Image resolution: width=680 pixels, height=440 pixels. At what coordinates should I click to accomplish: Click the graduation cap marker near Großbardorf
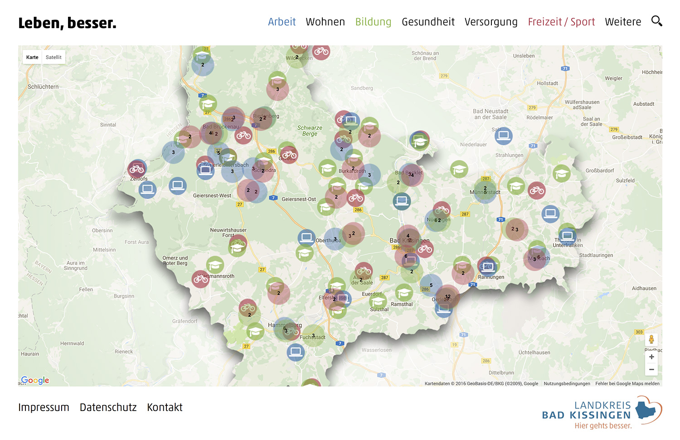[562, 173]
